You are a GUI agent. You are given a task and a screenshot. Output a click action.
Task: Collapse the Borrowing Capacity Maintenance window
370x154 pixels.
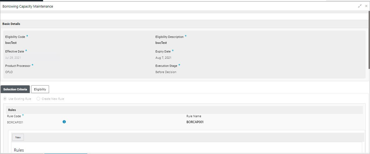[x=360, y=6]
